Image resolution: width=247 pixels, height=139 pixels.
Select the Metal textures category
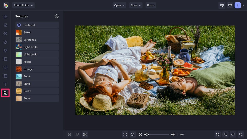37,84
